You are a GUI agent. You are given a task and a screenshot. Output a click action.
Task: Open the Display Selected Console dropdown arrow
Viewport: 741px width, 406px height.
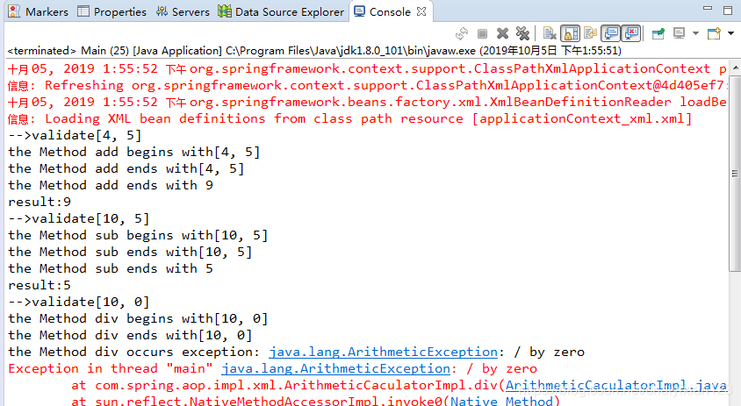(x=695, y=33)
